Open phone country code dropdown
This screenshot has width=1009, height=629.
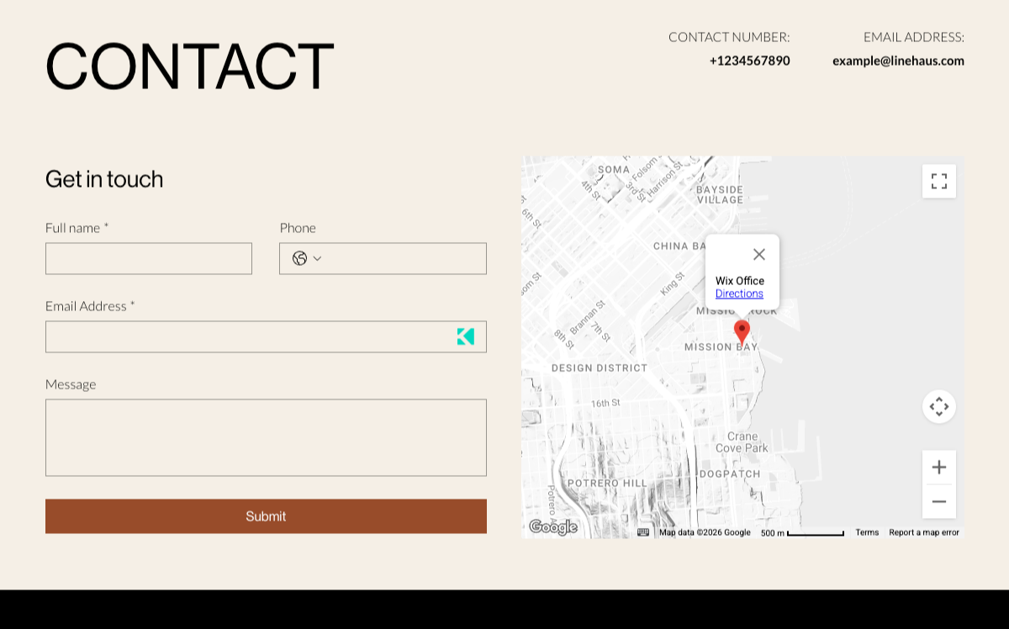tap(307, 258)
